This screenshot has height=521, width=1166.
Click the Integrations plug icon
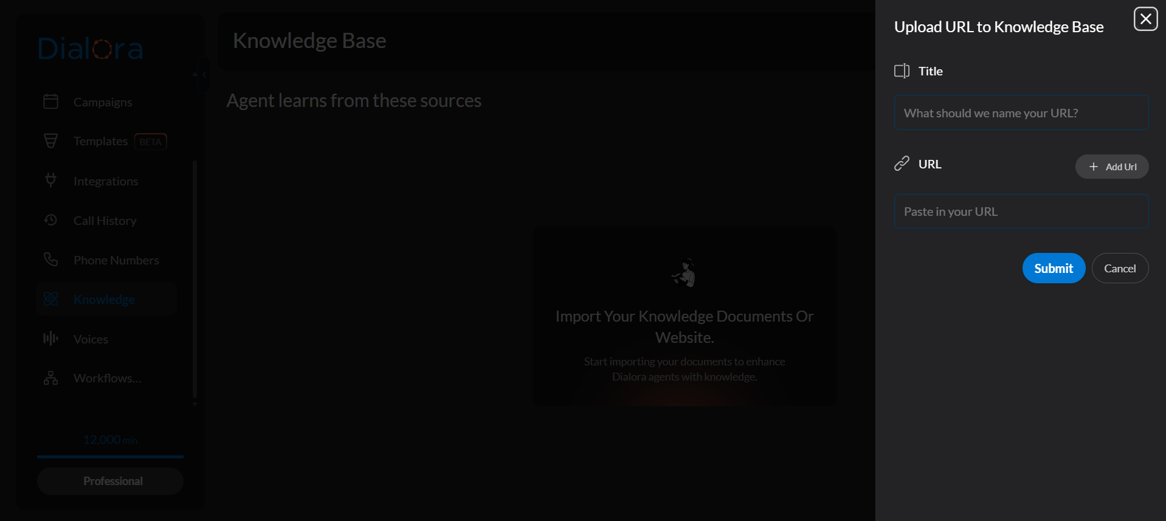(51, 181)
